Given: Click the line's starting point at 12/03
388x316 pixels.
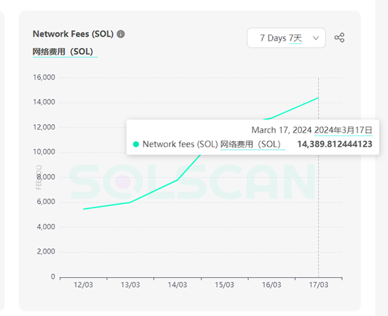Looking at the screenshot, I should click(x=83, y=209).
